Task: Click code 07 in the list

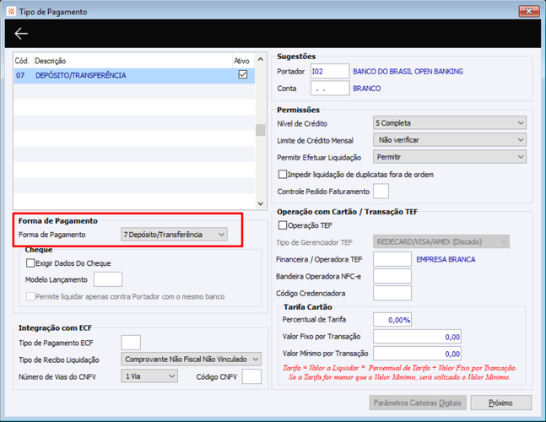Action: [20, 75]
